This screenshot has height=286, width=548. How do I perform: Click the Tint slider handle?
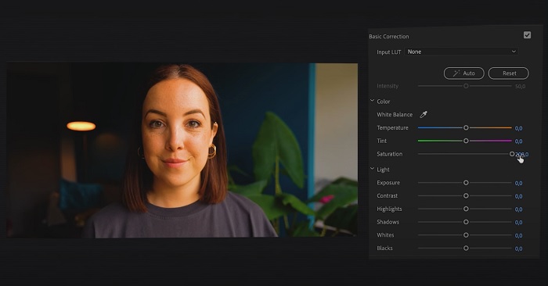point(466,141)
